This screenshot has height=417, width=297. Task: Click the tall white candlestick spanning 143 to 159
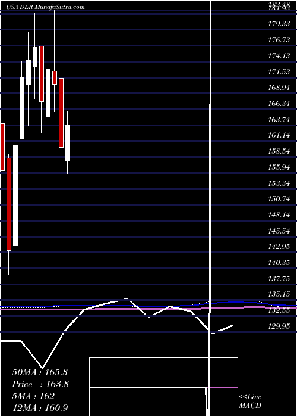pyautogui.click(x=15, y=195)
